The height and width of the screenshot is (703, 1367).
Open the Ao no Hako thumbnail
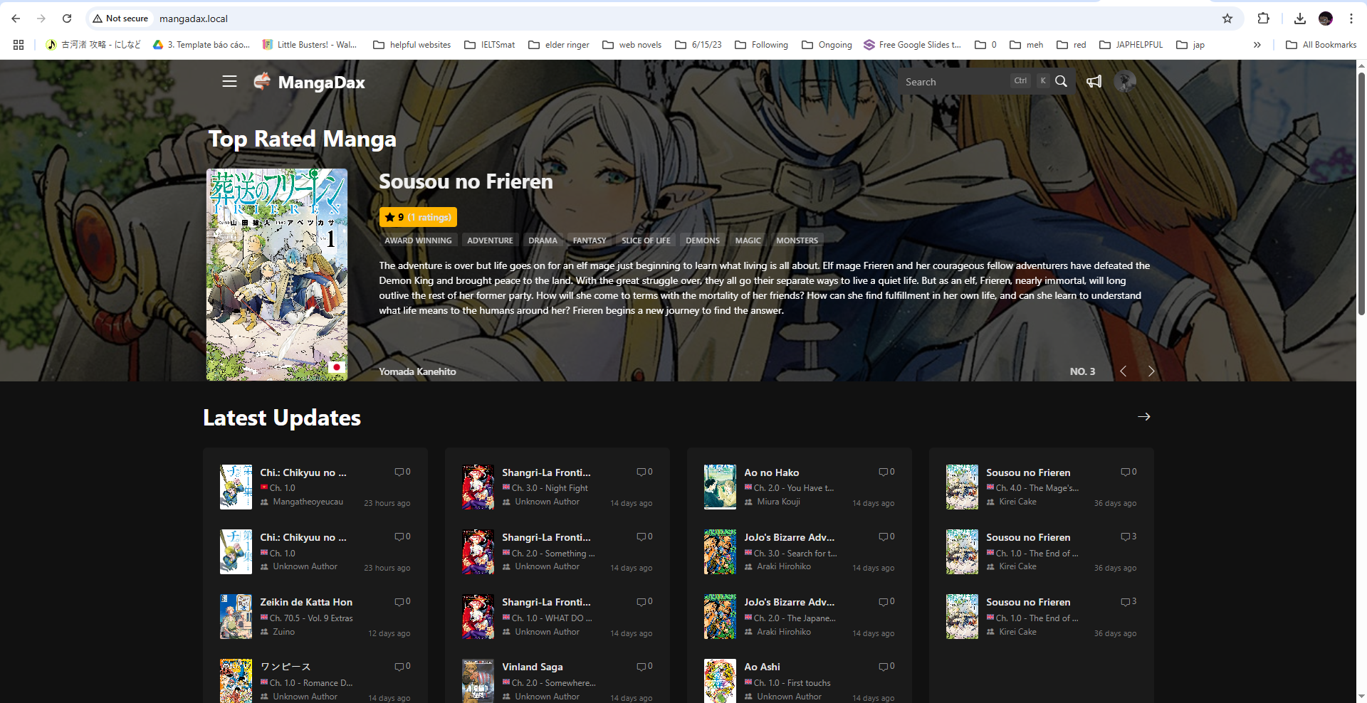pyautogui.click(x=720, y=487)
